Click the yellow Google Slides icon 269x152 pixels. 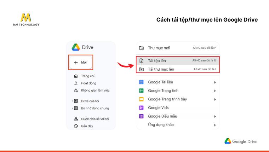pos(141,99)
